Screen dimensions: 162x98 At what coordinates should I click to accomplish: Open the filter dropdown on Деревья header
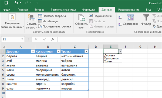click(33, 51)
